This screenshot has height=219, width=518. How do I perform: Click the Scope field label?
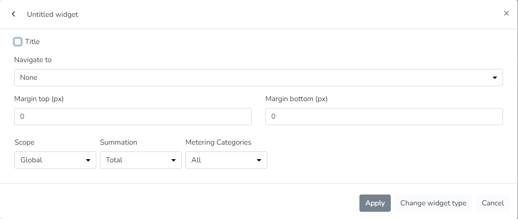[x=25, y=142]
